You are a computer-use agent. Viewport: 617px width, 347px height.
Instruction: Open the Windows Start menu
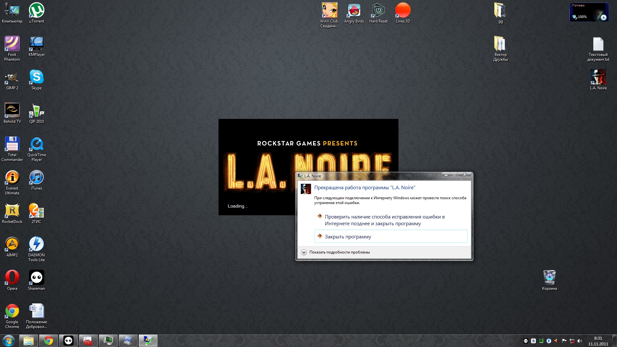point(9,341)
